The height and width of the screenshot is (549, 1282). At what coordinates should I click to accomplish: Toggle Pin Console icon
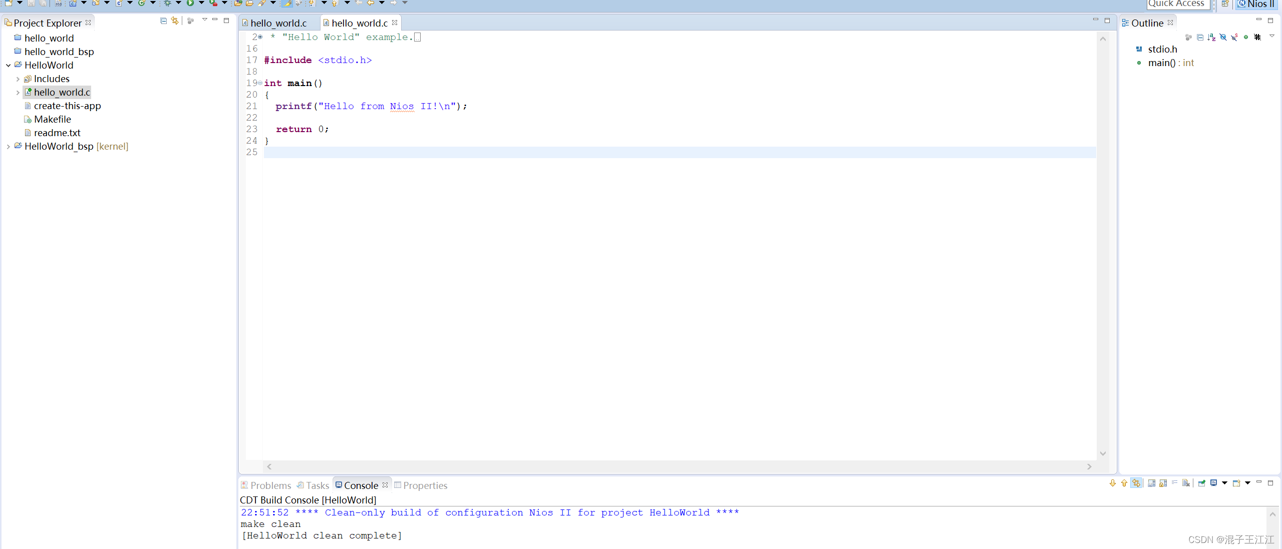(1202, 483)
